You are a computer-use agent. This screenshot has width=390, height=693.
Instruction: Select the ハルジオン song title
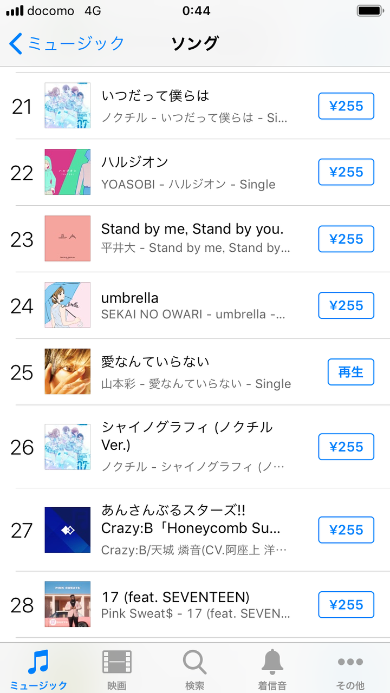(135, 162)
